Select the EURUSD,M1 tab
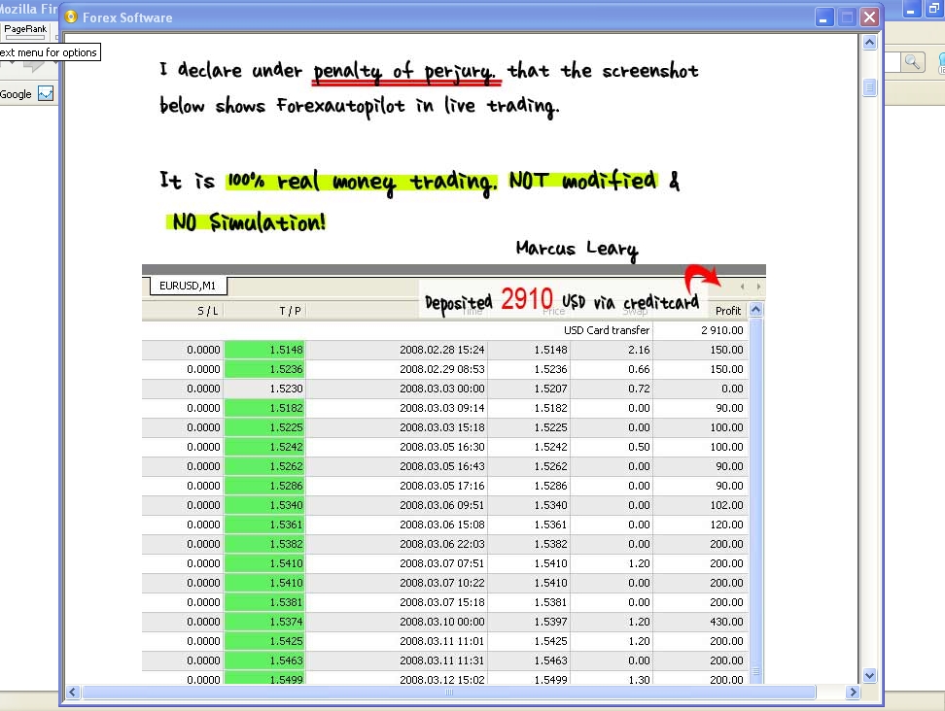 point(188,286)
